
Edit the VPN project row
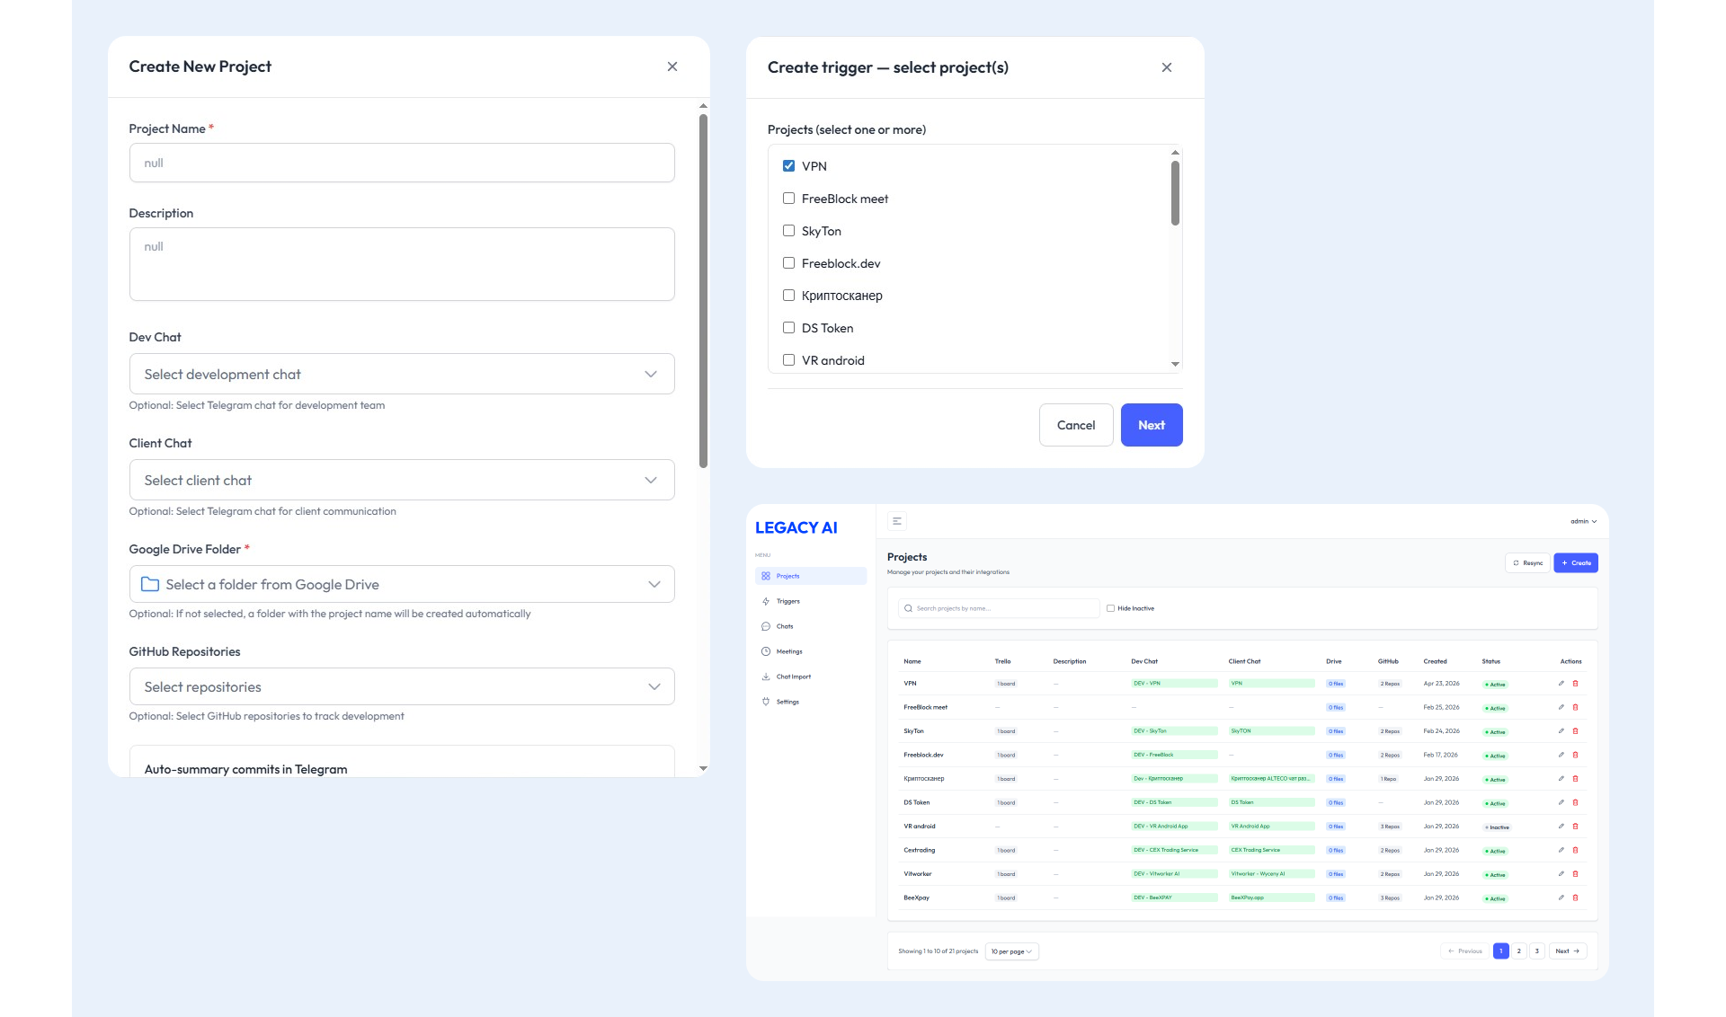click(x=1561, y=684)
